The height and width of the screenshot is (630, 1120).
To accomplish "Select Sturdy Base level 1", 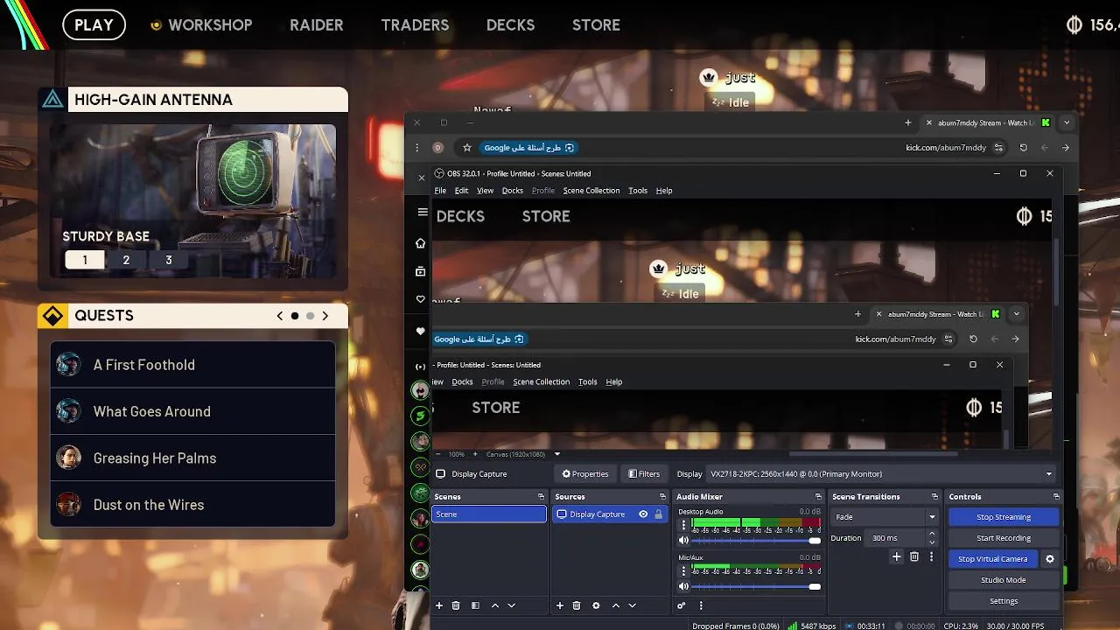I will 85,260.
